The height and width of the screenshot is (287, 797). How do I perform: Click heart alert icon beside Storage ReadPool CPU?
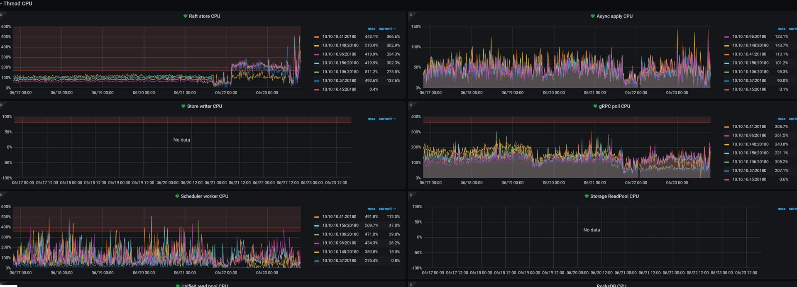[x=587, y=196]
